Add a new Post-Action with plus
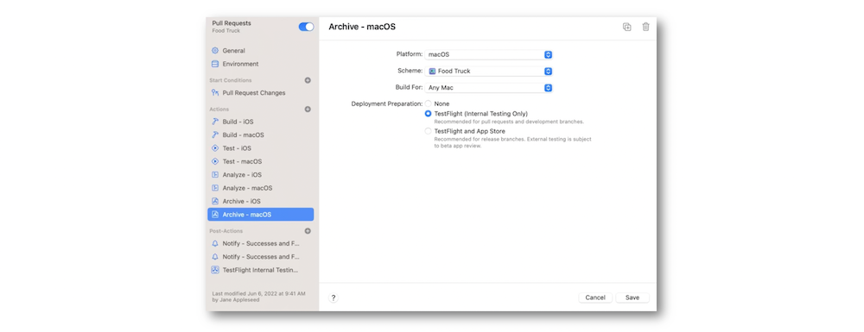Viewport: 864px width, 332px height. (308, 231)
